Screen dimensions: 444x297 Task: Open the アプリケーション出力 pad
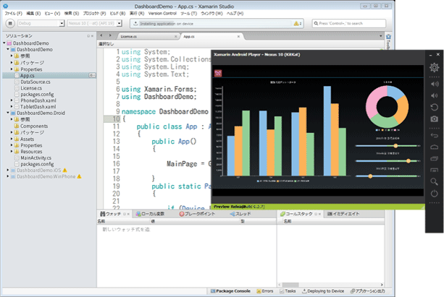(x=367, y=291)
